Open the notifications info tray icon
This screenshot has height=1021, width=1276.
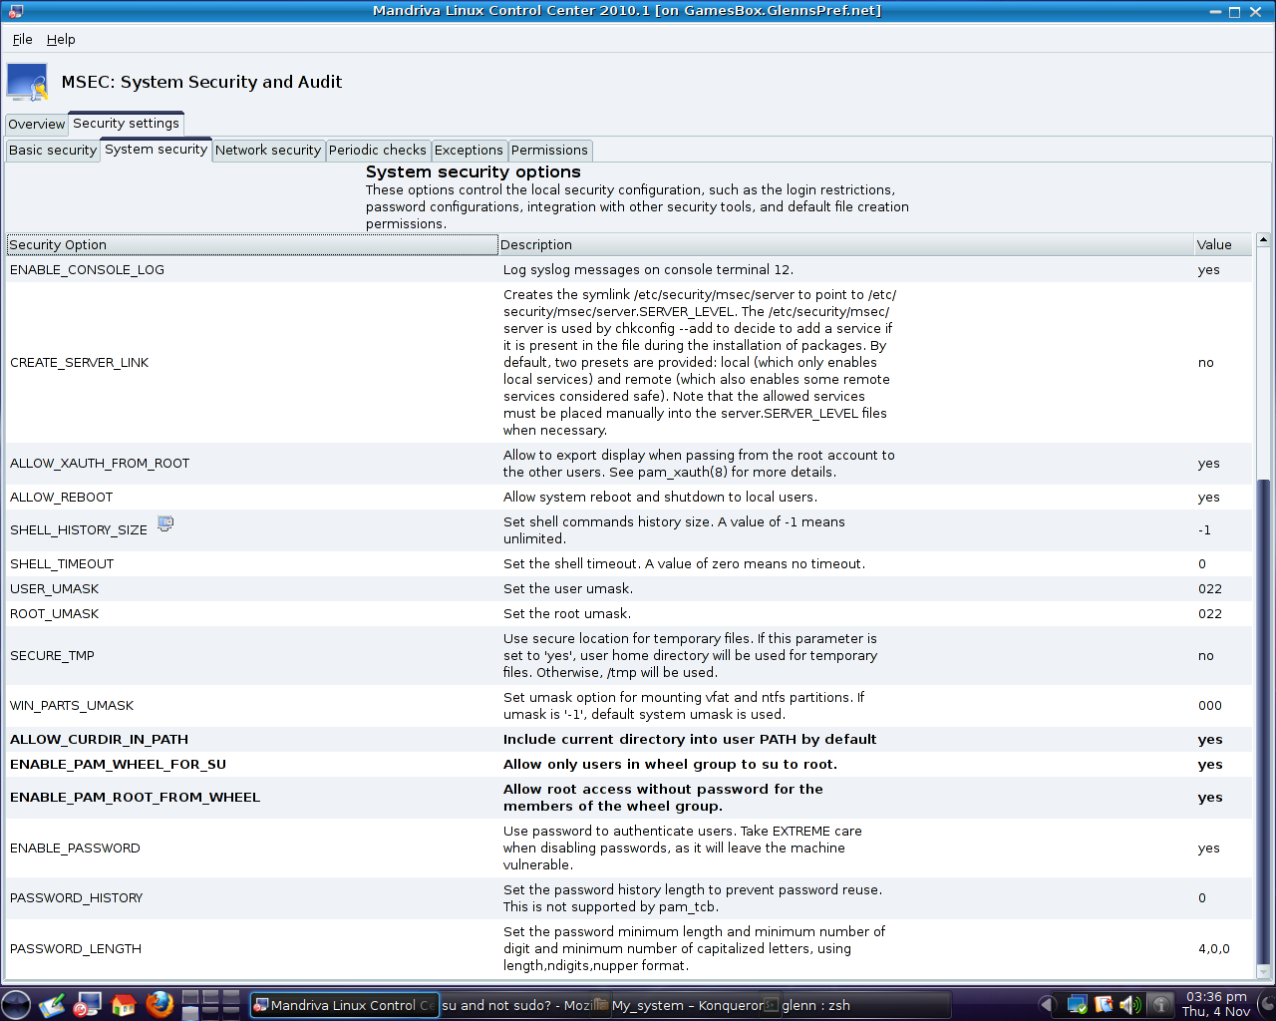point(1160,1005)
